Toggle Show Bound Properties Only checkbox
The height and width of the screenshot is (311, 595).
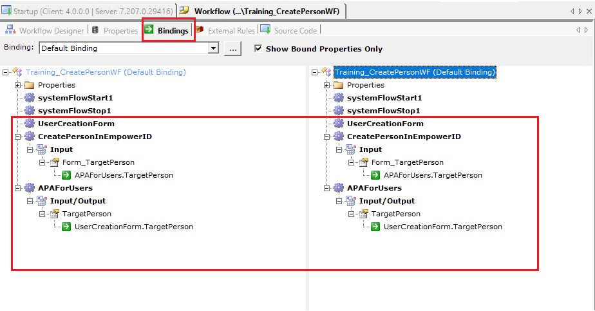[x=258, y=48]
